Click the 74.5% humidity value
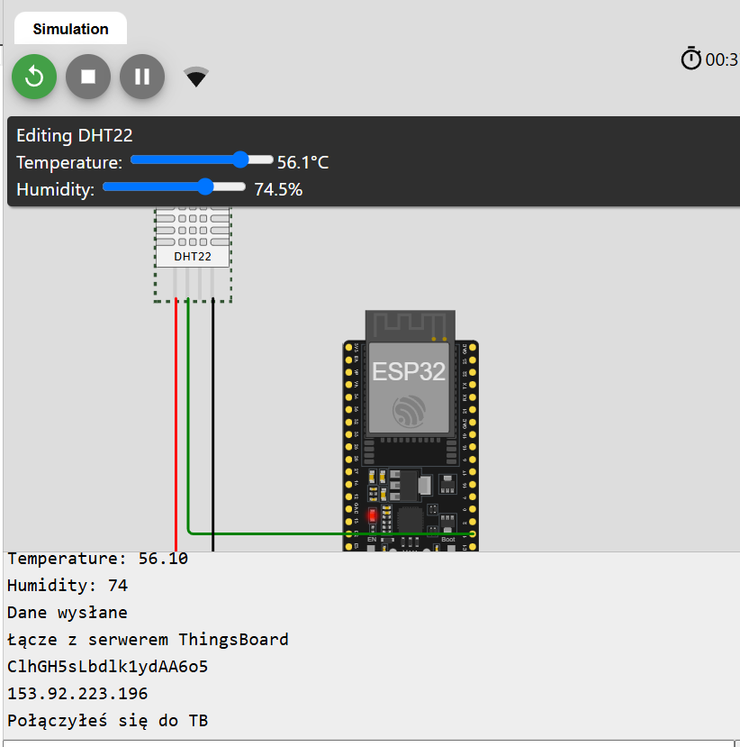Viewport: 740px width, 747px height. coord(278,189)
